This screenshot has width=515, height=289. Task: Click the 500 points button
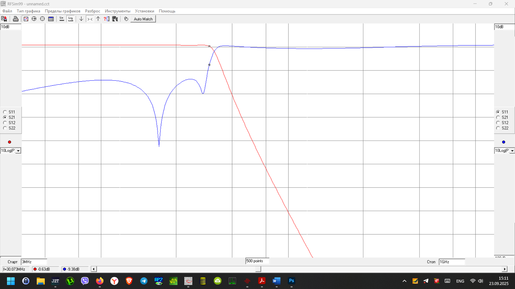pos(257,261)
